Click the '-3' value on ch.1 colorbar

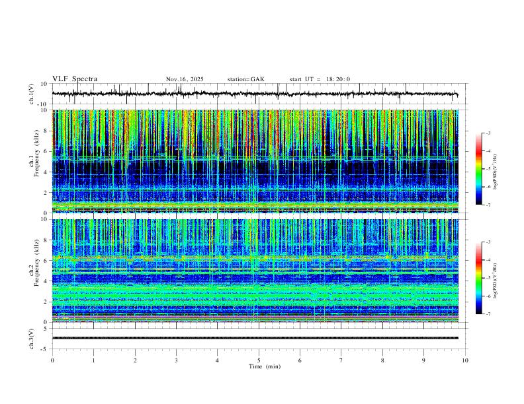(488, 133)
